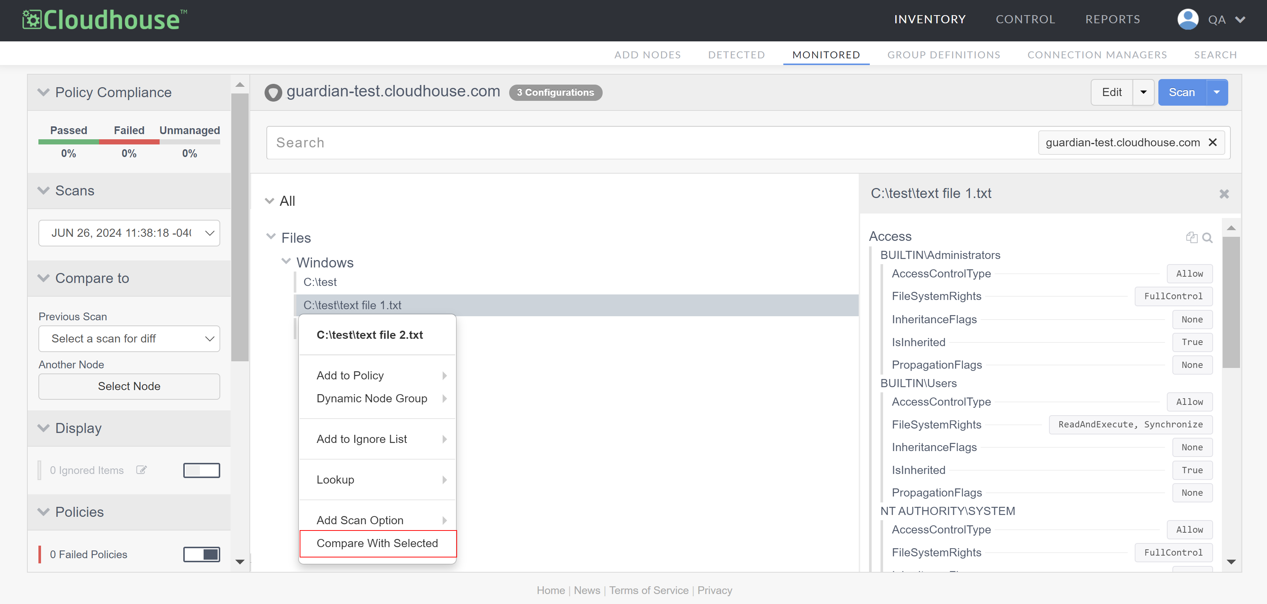1267x604 pixels.
Task: Go to the INVENTORY section
Action: point(930,20)
